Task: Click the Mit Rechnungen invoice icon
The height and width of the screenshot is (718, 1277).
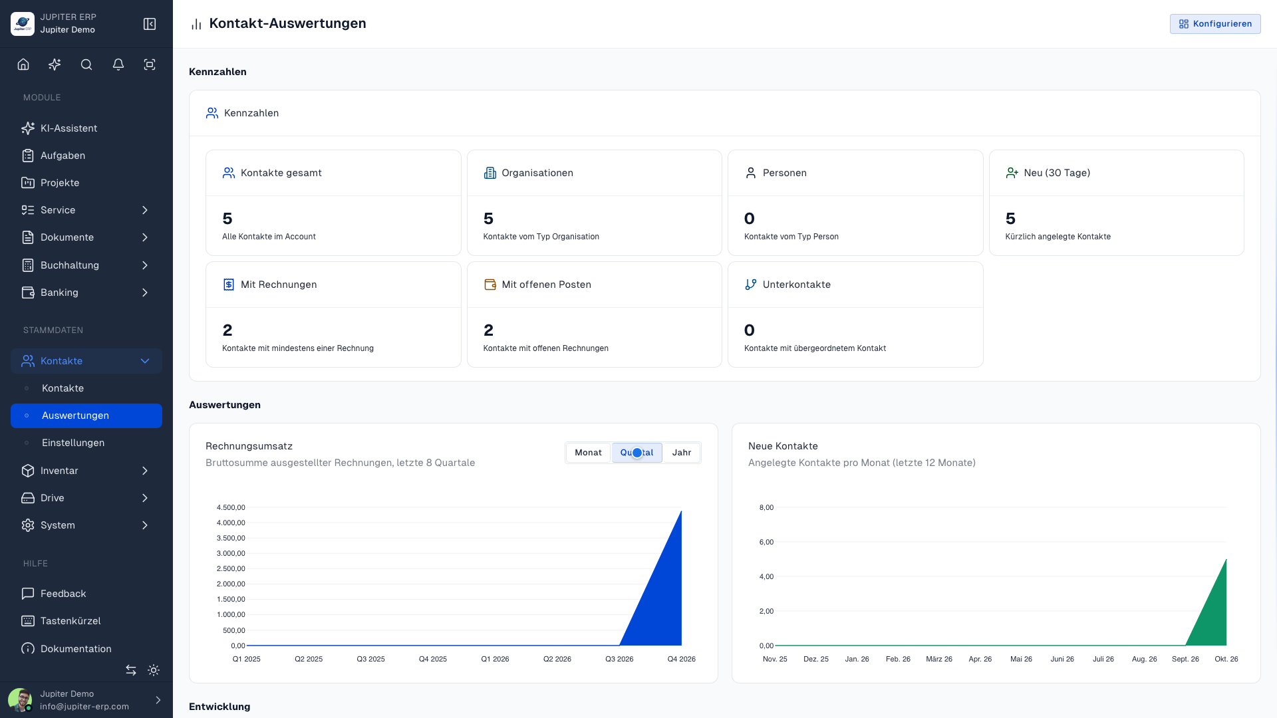Action: [x=229, y=285]
